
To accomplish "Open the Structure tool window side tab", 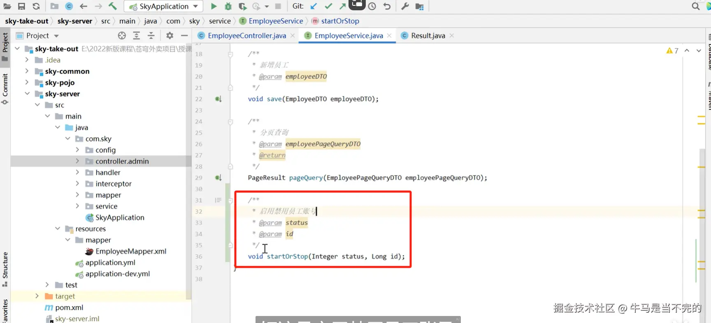I will coord(5,269).
